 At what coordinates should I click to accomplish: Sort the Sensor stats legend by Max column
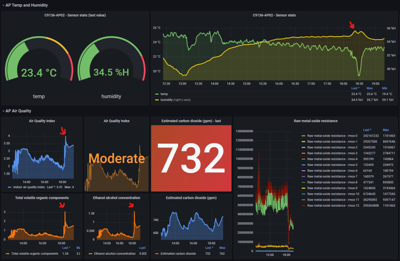tap(370, 88)
